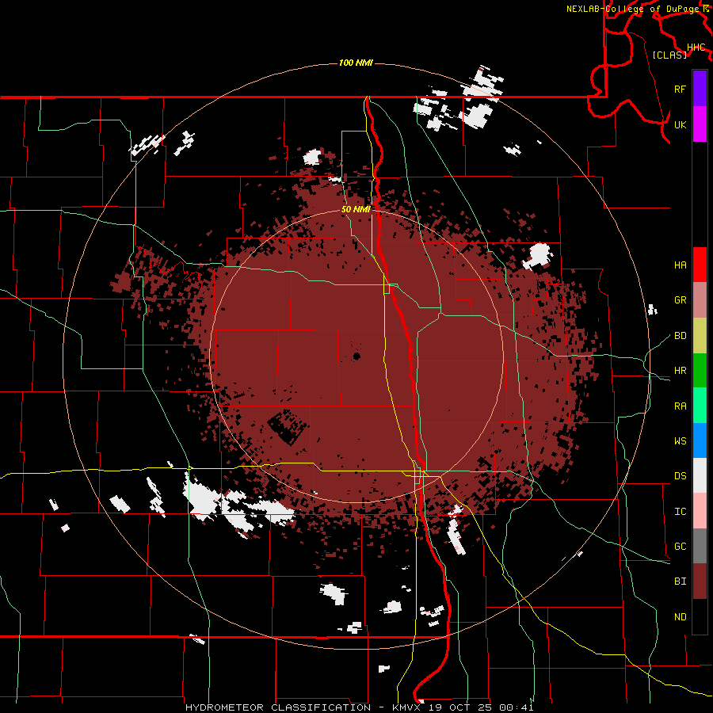The width and height of the screenshot is (713, 713).
Task: Click the WS blue legend color swatch
Action: pos(700,440)
